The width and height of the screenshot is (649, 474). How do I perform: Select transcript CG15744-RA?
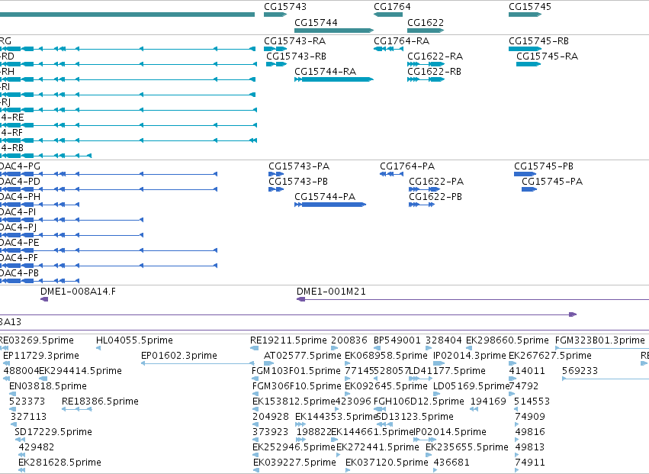pos(325,72)
